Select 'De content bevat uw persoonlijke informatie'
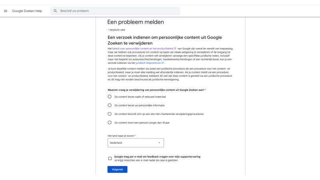Viewport: 320px width, 180px height. pos(110,105)
